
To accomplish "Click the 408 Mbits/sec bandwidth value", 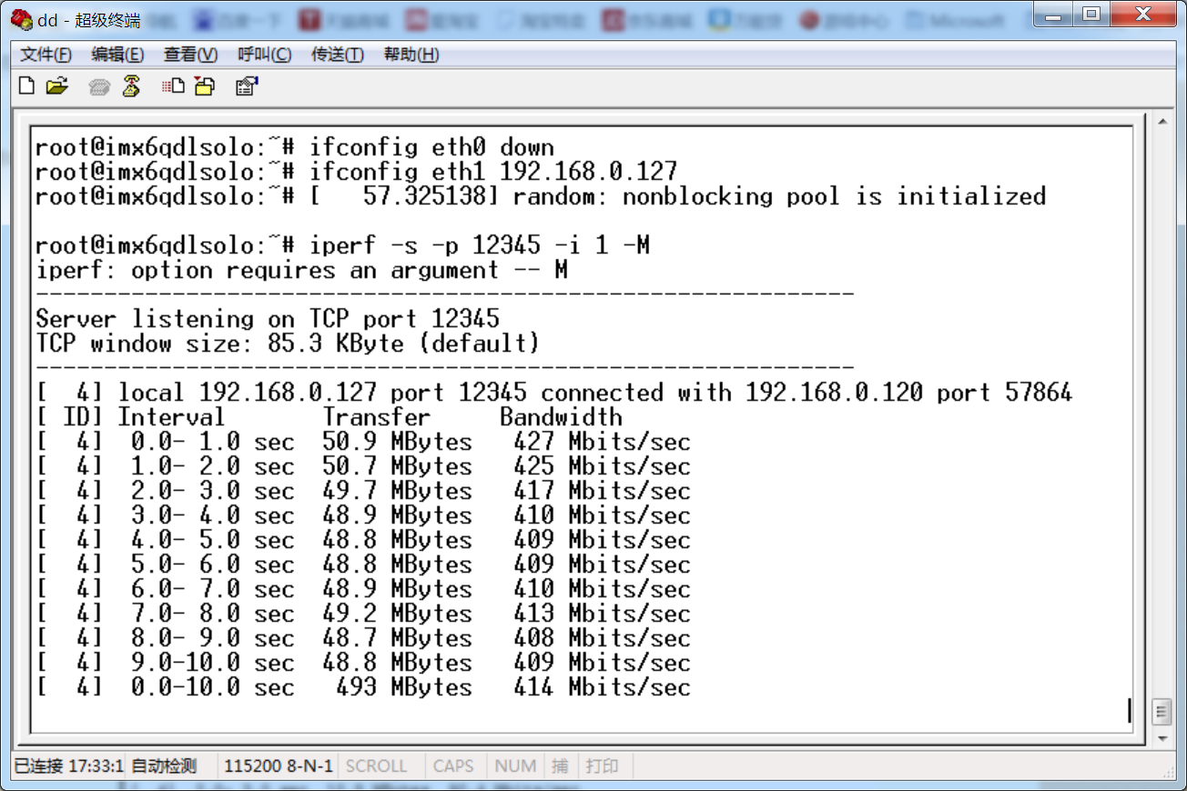I will (x=602, y=638).
